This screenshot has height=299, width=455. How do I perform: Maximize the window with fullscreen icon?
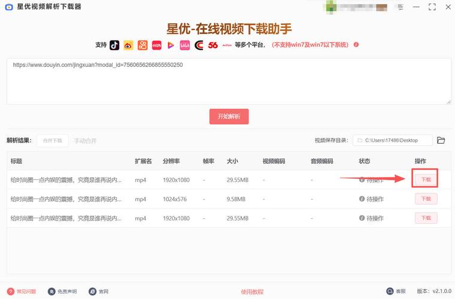[432, 7]
